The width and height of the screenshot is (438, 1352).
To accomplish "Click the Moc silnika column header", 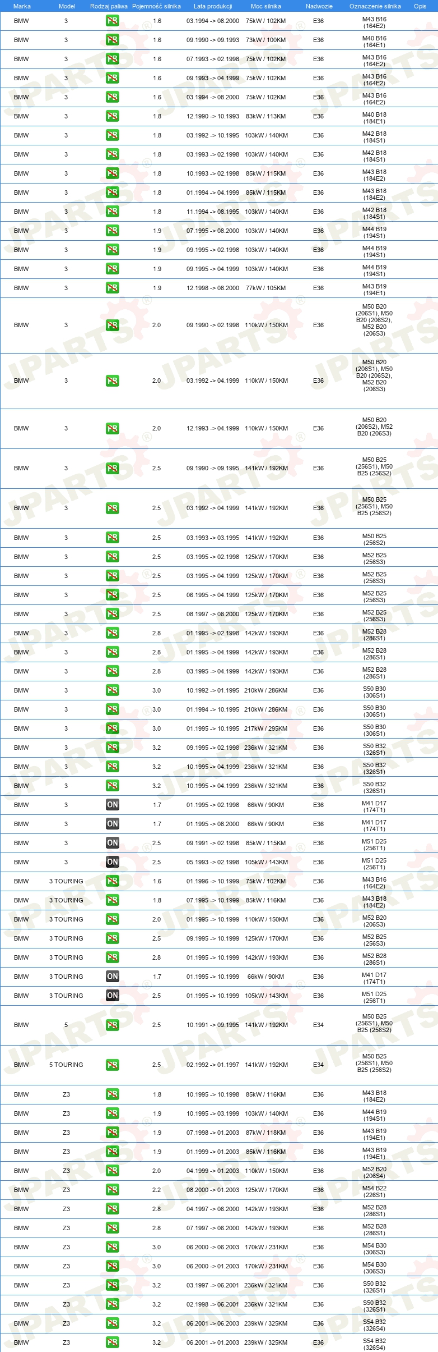I will click(265, 6).
